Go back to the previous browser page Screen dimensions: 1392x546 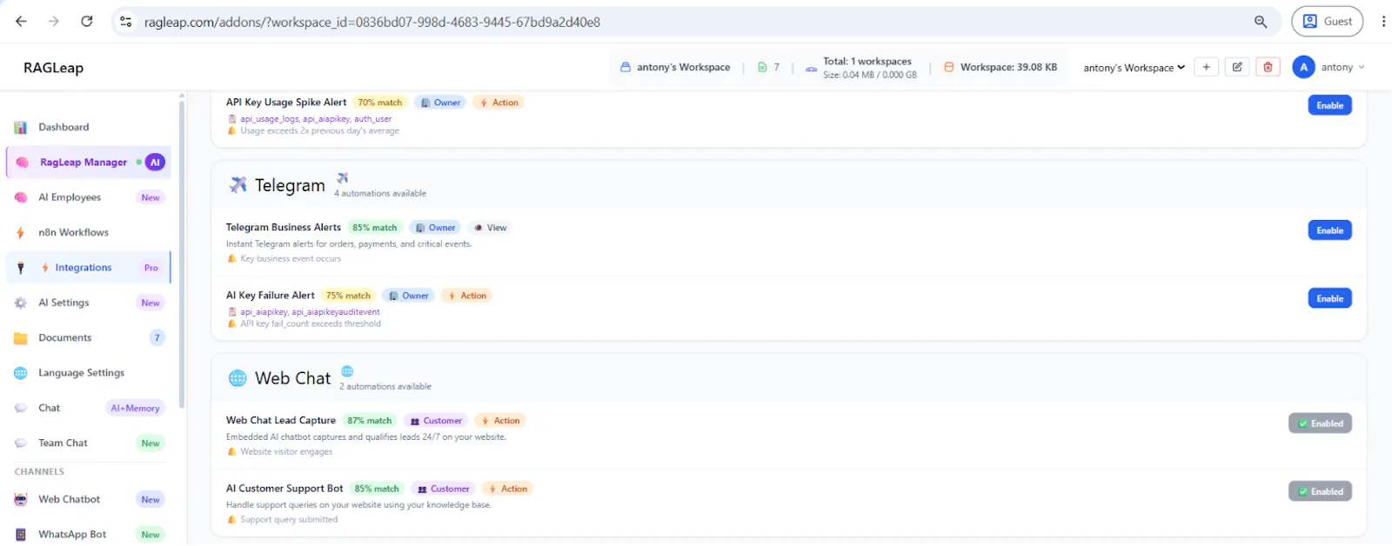pos(21,21)
